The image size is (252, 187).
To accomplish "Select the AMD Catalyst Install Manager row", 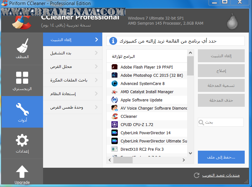I will 147,92.
